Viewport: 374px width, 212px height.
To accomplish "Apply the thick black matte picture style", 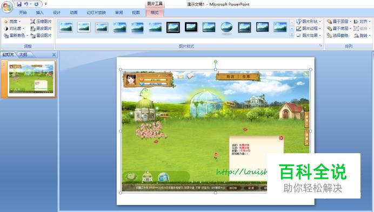I will (x=191, y=27).
